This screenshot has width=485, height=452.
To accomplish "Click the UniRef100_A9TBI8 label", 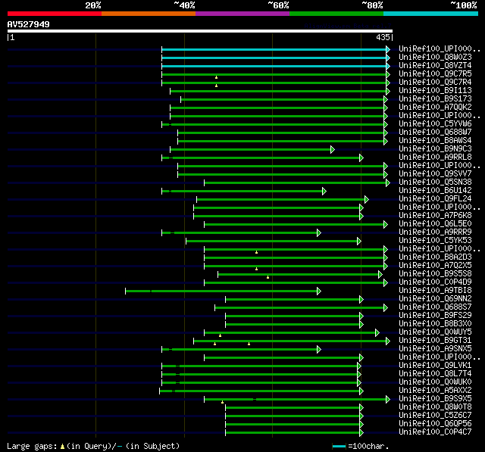I will (x=435, y=291).
